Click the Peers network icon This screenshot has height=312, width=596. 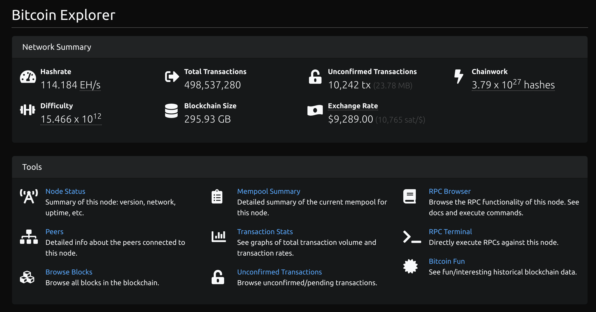click(x=29, y=237)
